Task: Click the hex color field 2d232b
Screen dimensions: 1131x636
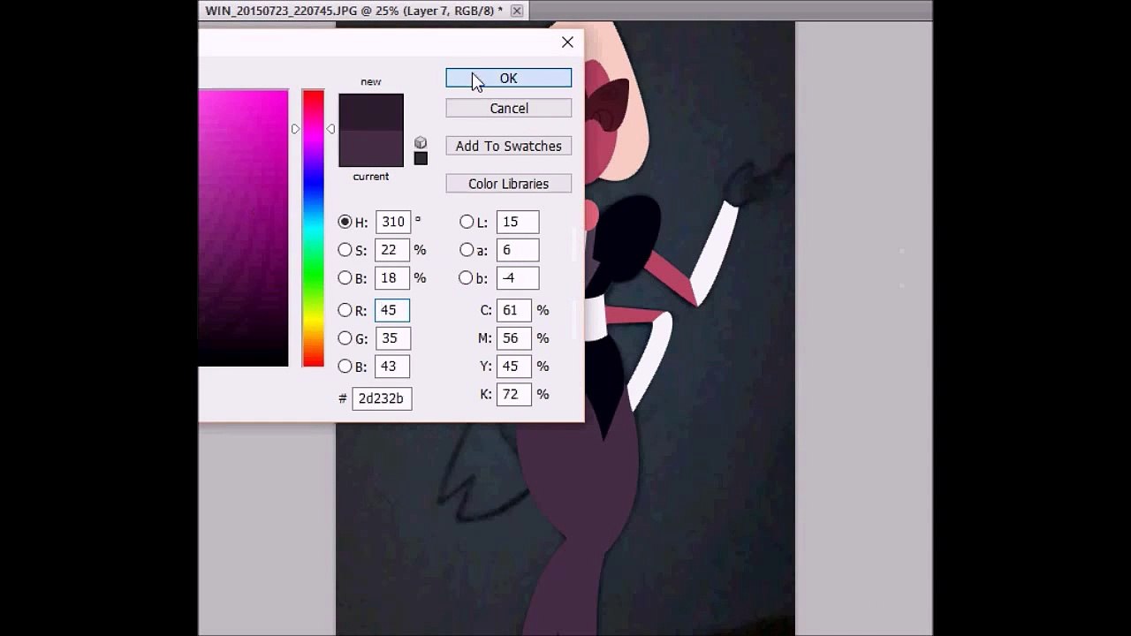Action: click(x=382, y=398)
